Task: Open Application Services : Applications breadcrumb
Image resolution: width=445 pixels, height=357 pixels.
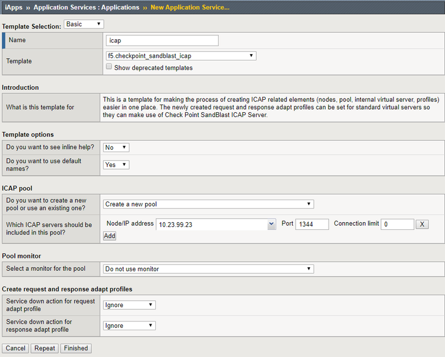Action: [x=87, y=8]
